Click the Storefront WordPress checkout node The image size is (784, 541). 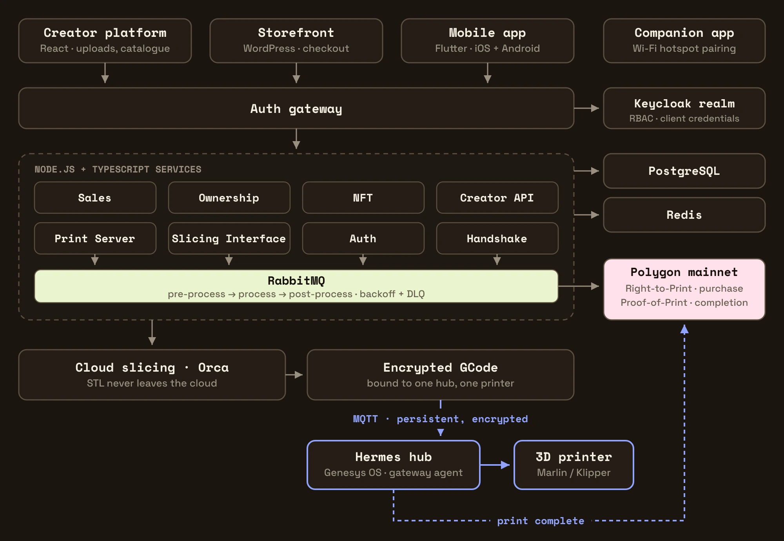296,41
